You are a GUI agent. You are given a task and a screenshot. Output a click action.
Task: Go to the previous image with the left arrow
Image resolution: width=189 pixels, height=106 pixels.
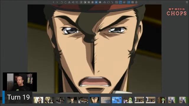coord(53,2)
